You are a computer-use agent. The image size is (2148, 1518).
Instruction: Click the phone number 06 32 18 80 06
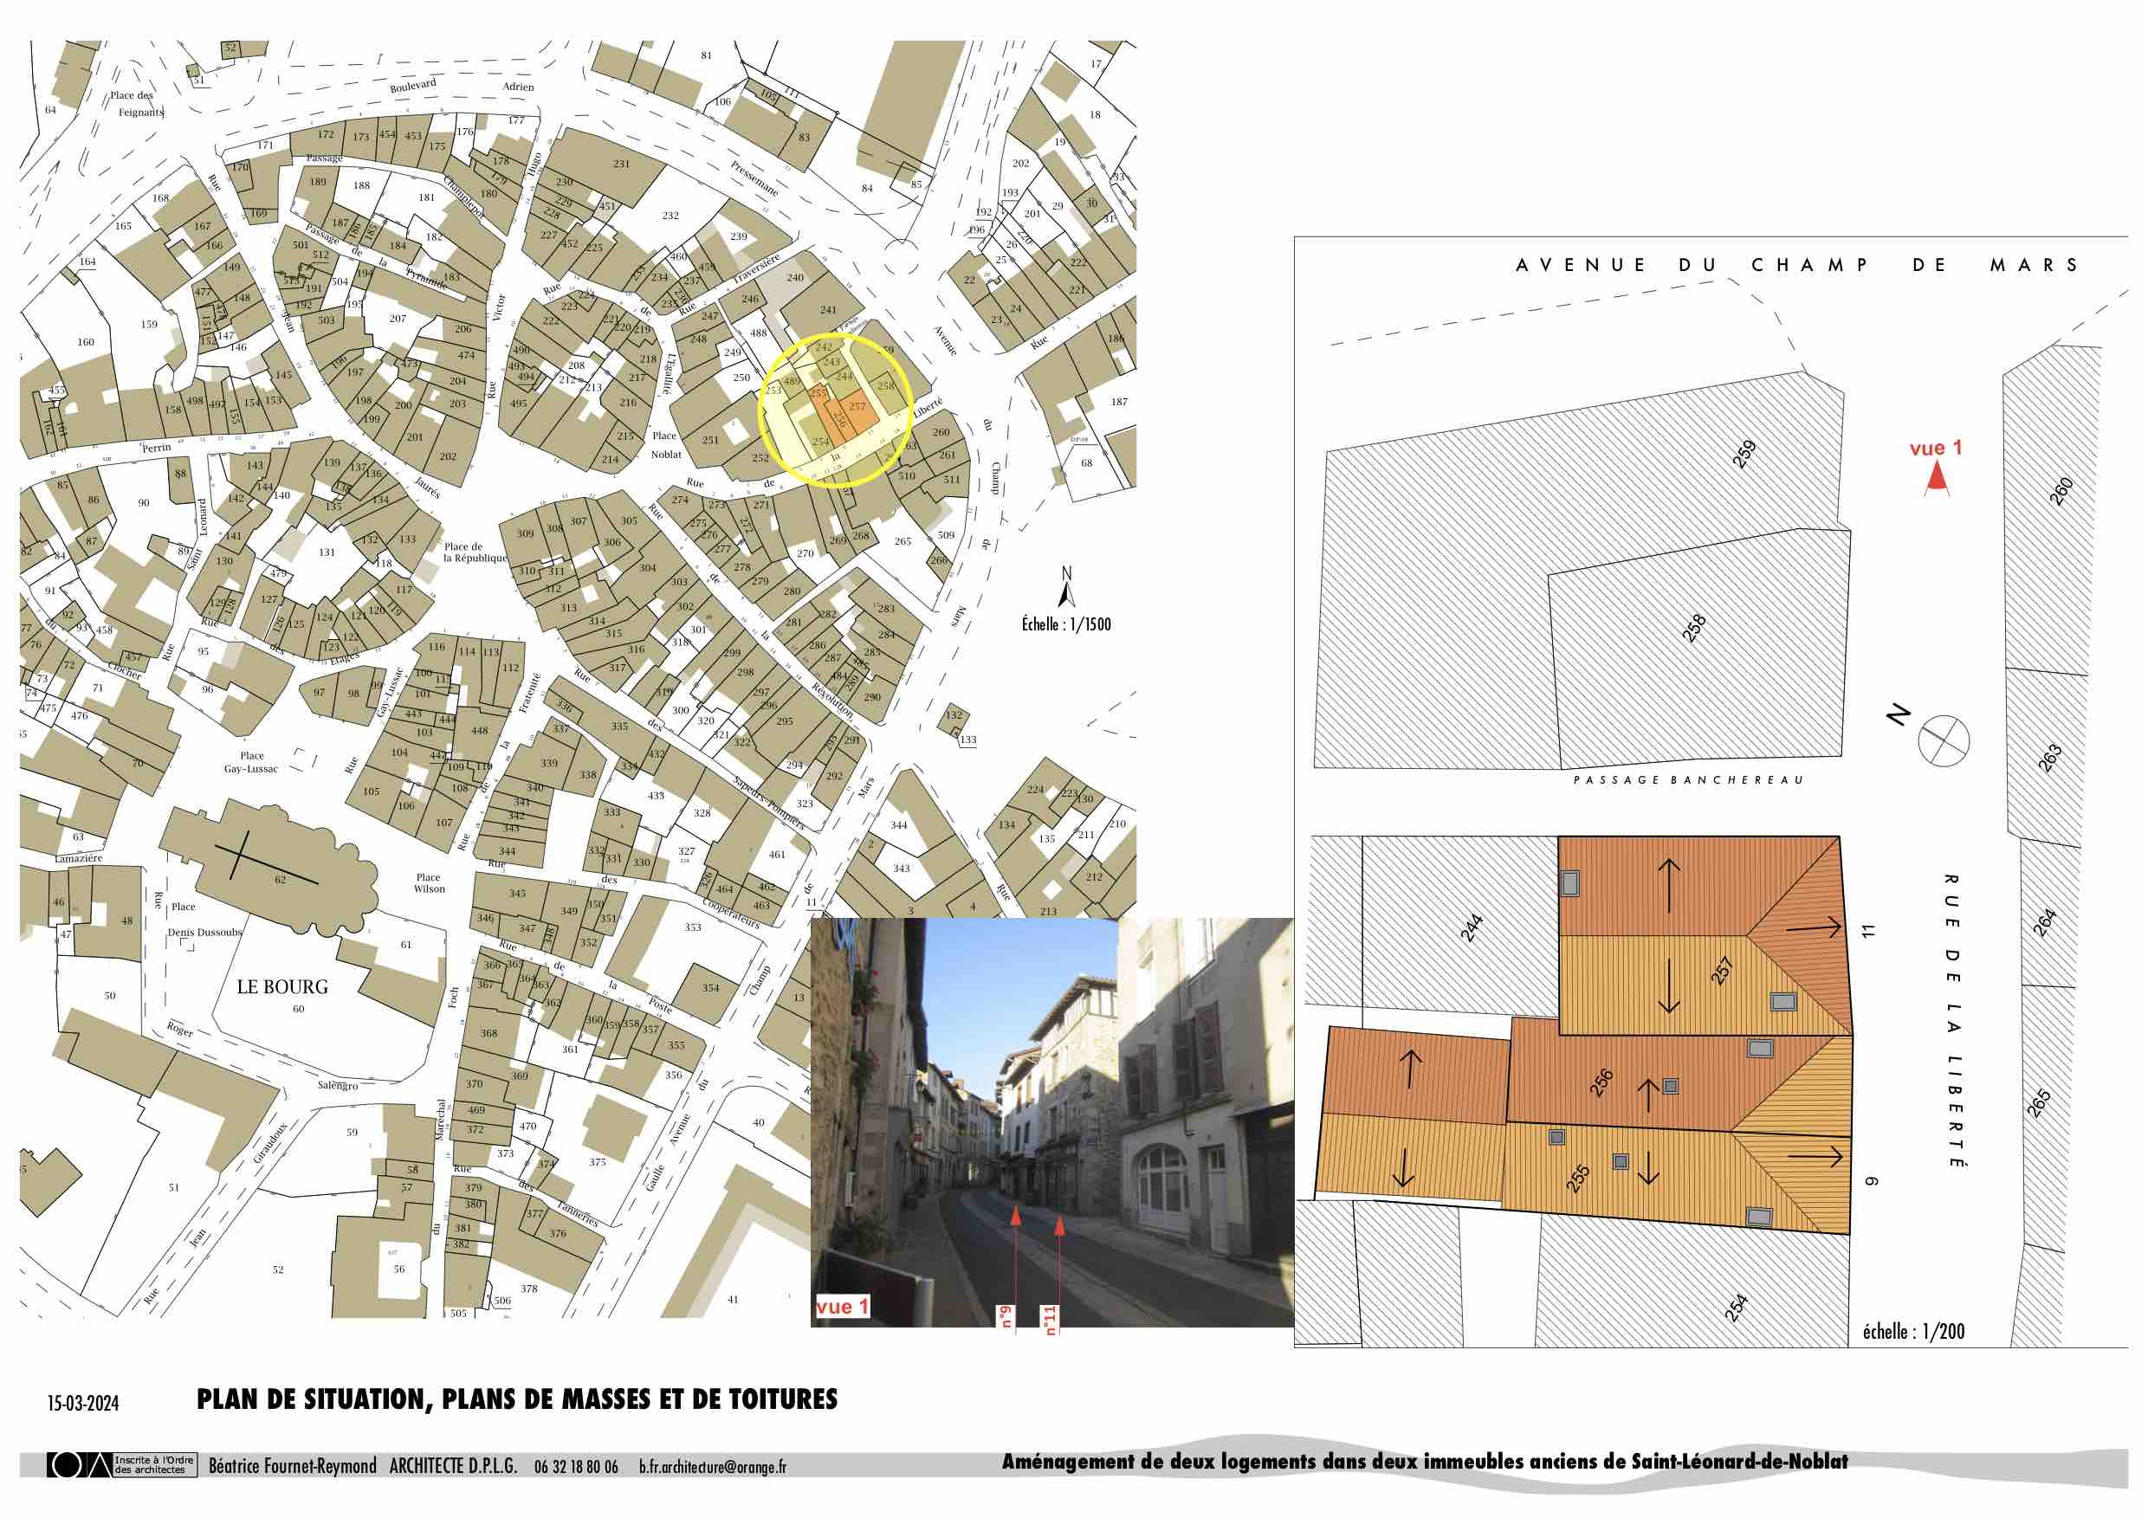[x=576, y=1467]
